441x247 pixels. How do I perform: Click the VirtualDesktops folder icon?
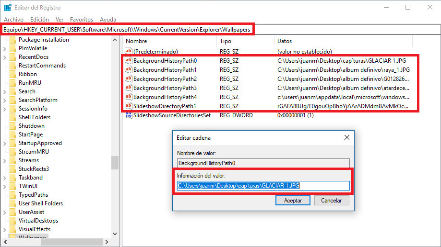pyautogui.click(x=12, y=221)
